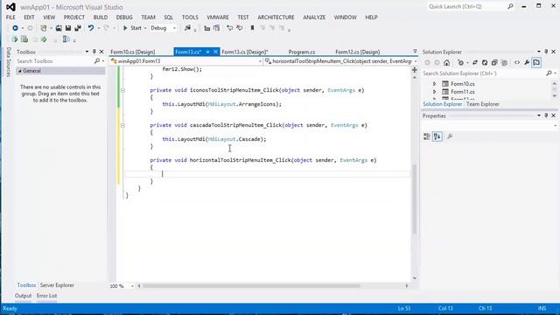Screen dimensions: 560x315
Task: Click the Open File toolbar icon
Action: click(59, 28)
